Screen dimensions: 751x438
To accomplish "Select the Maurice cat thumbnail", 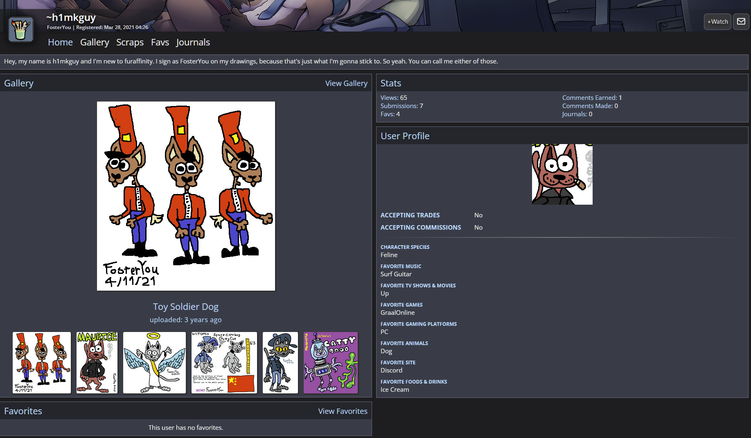I will 97,363.
